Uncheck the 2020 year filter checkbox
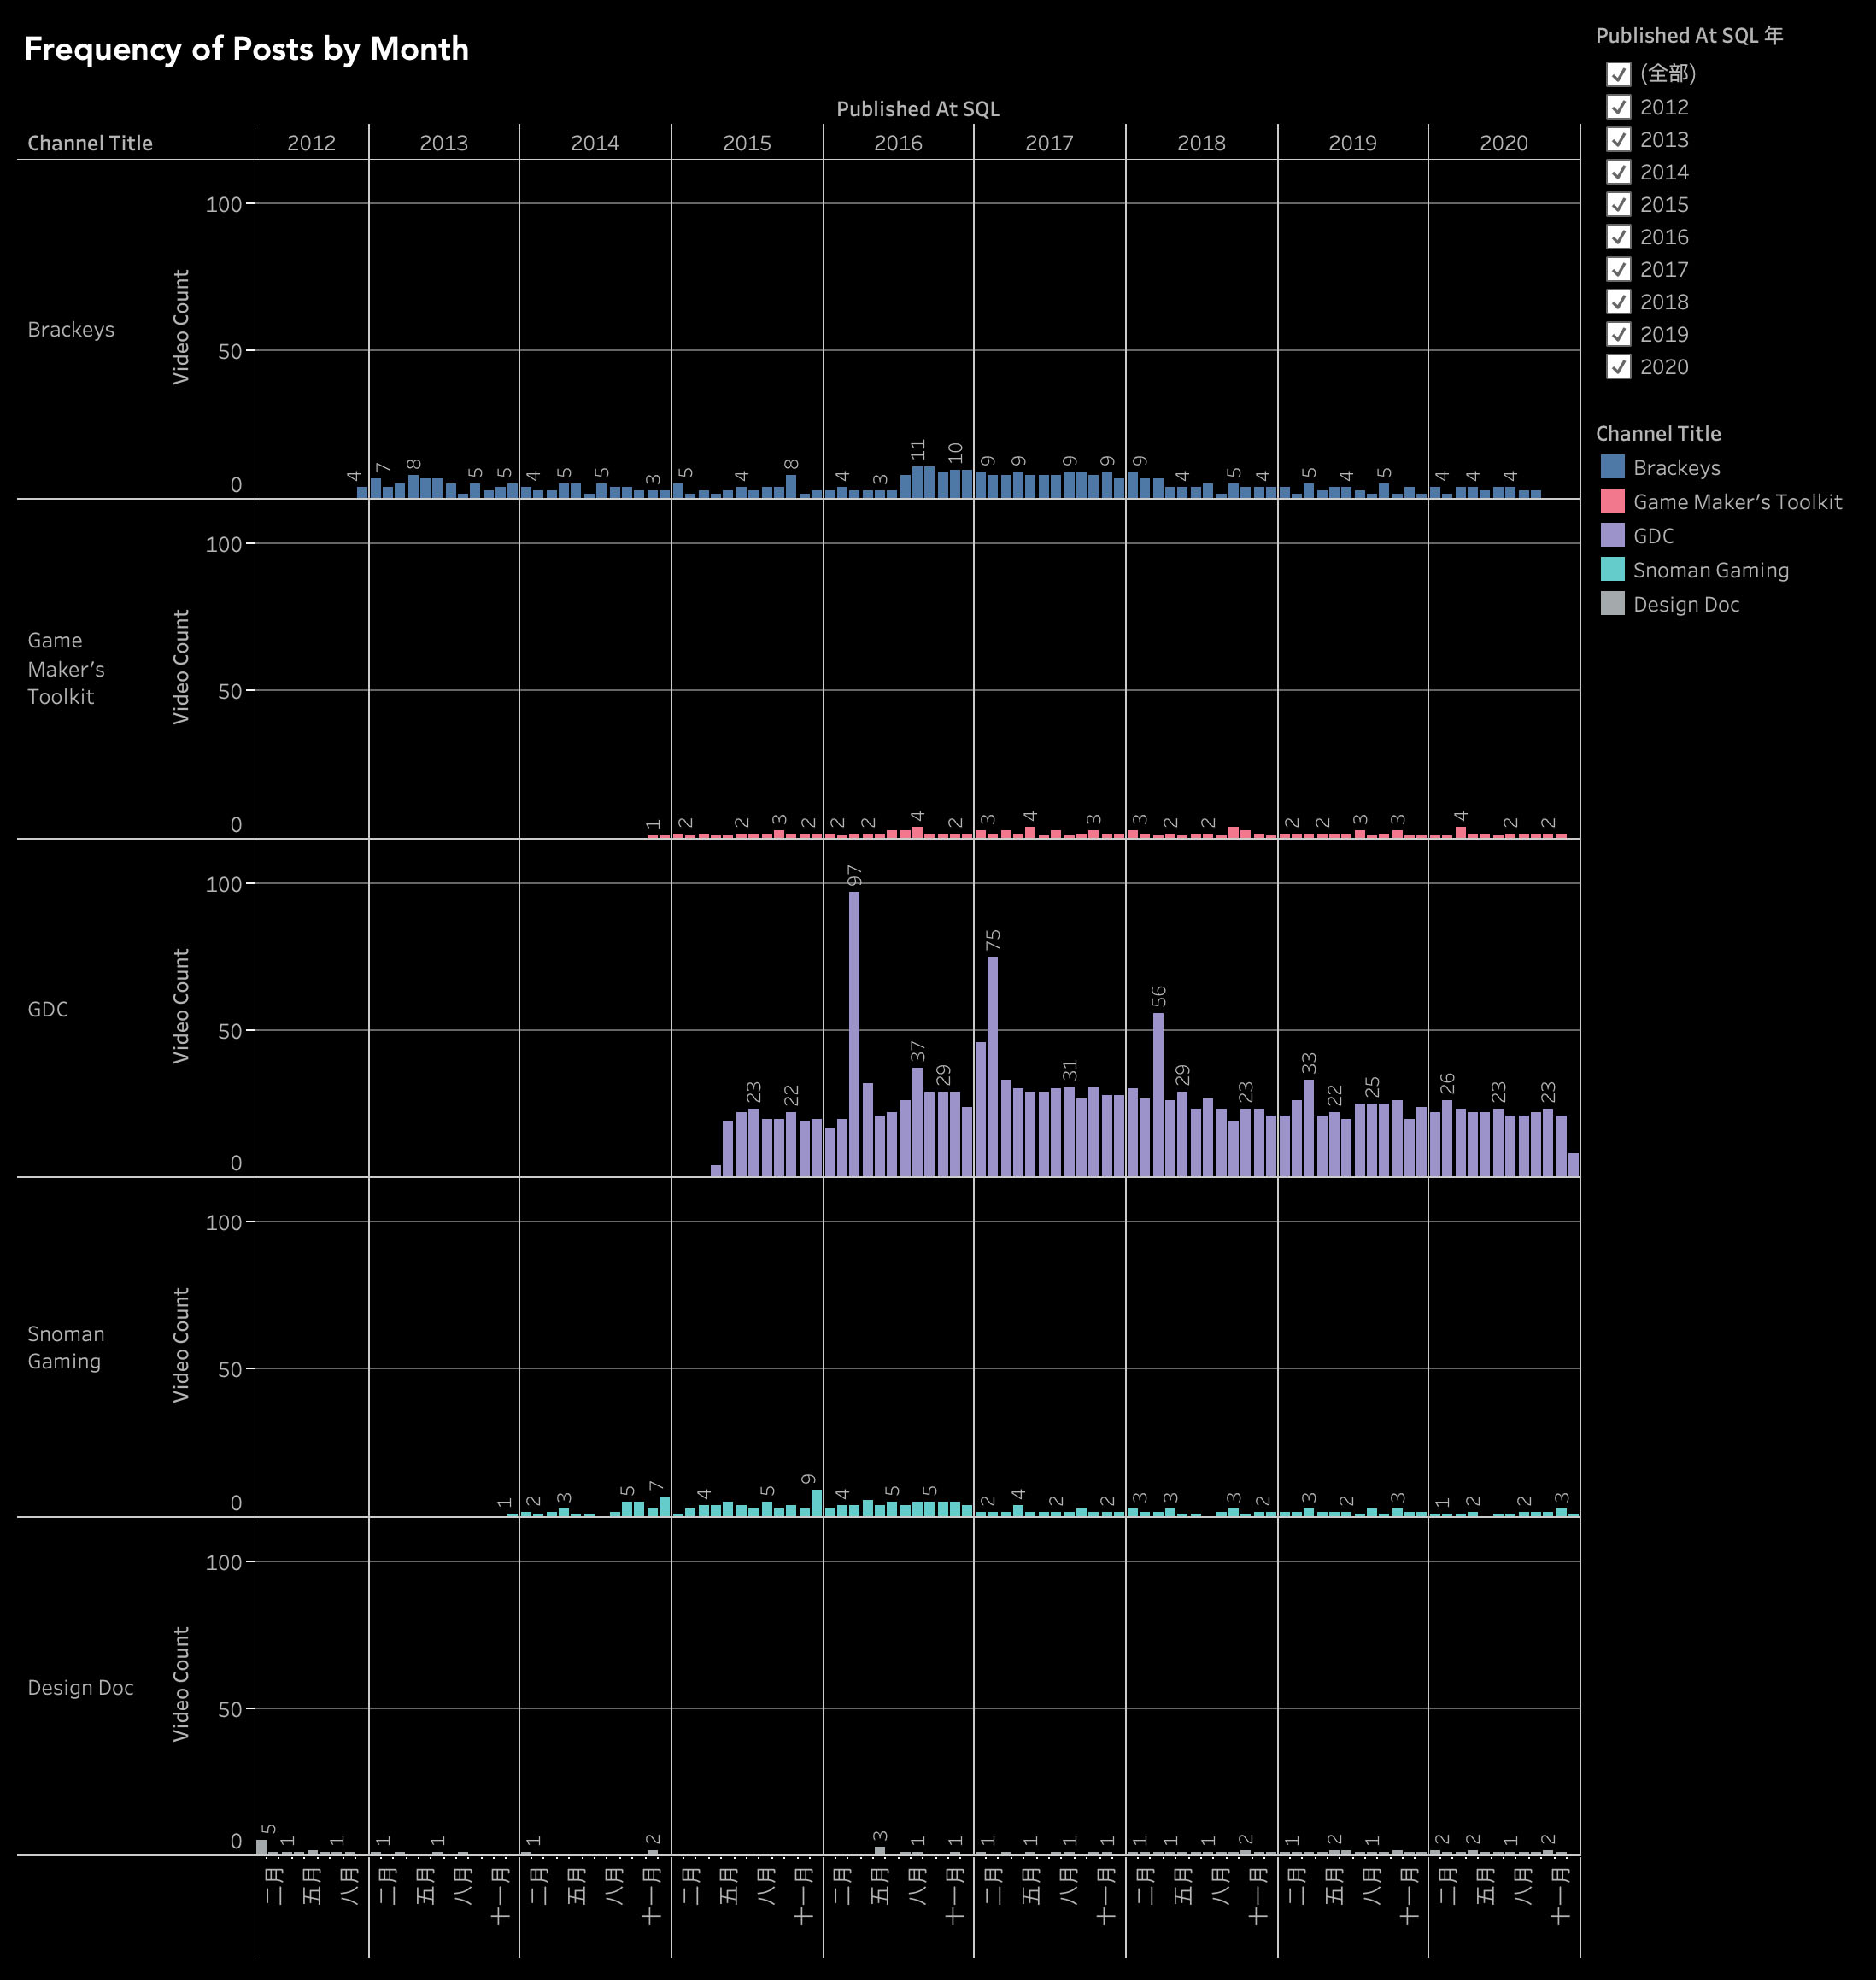This screenshot has height=1980, width=1876. (1618, 367)
